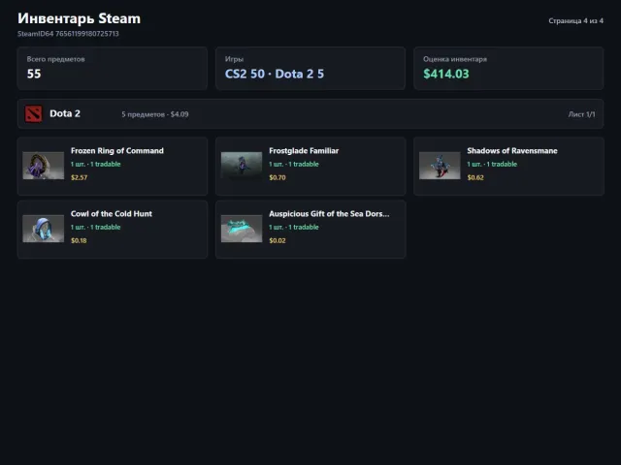Click the Лист 1/1 sheet indicator
Image resolution: width=621 pixels, height=465 pixels.
click(x=581, y=114)
